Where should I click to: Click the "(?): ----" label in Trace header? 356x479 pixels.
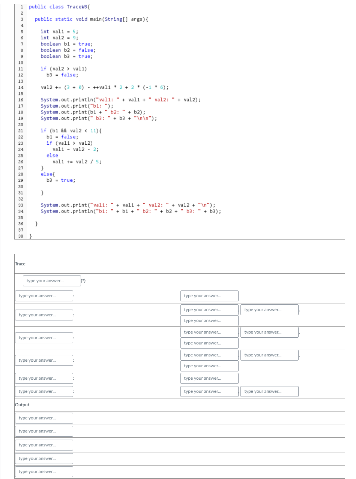coord(87,281)
